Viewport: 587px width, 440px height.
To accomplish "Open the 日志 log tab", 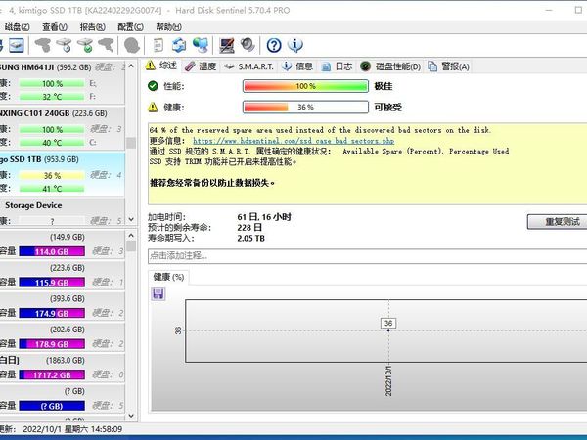I will [x=337, y=66].
